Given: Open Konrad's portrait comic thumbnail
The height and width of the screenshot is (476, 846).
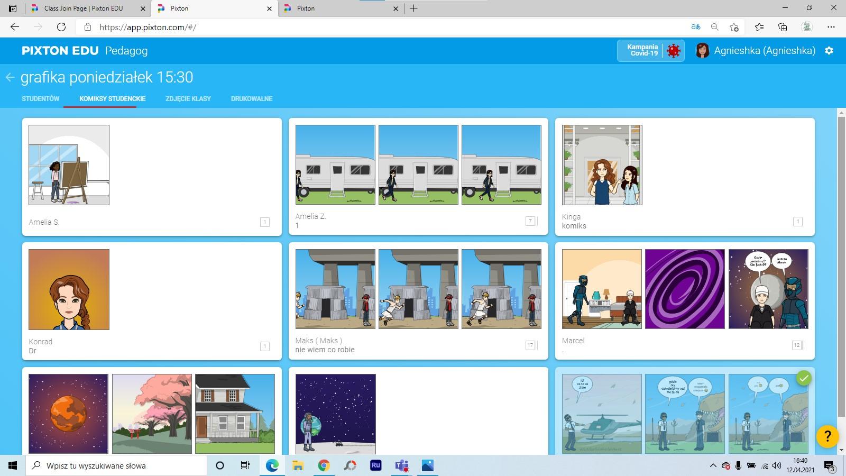Looking at the screenshot, I should pos(69,290).
